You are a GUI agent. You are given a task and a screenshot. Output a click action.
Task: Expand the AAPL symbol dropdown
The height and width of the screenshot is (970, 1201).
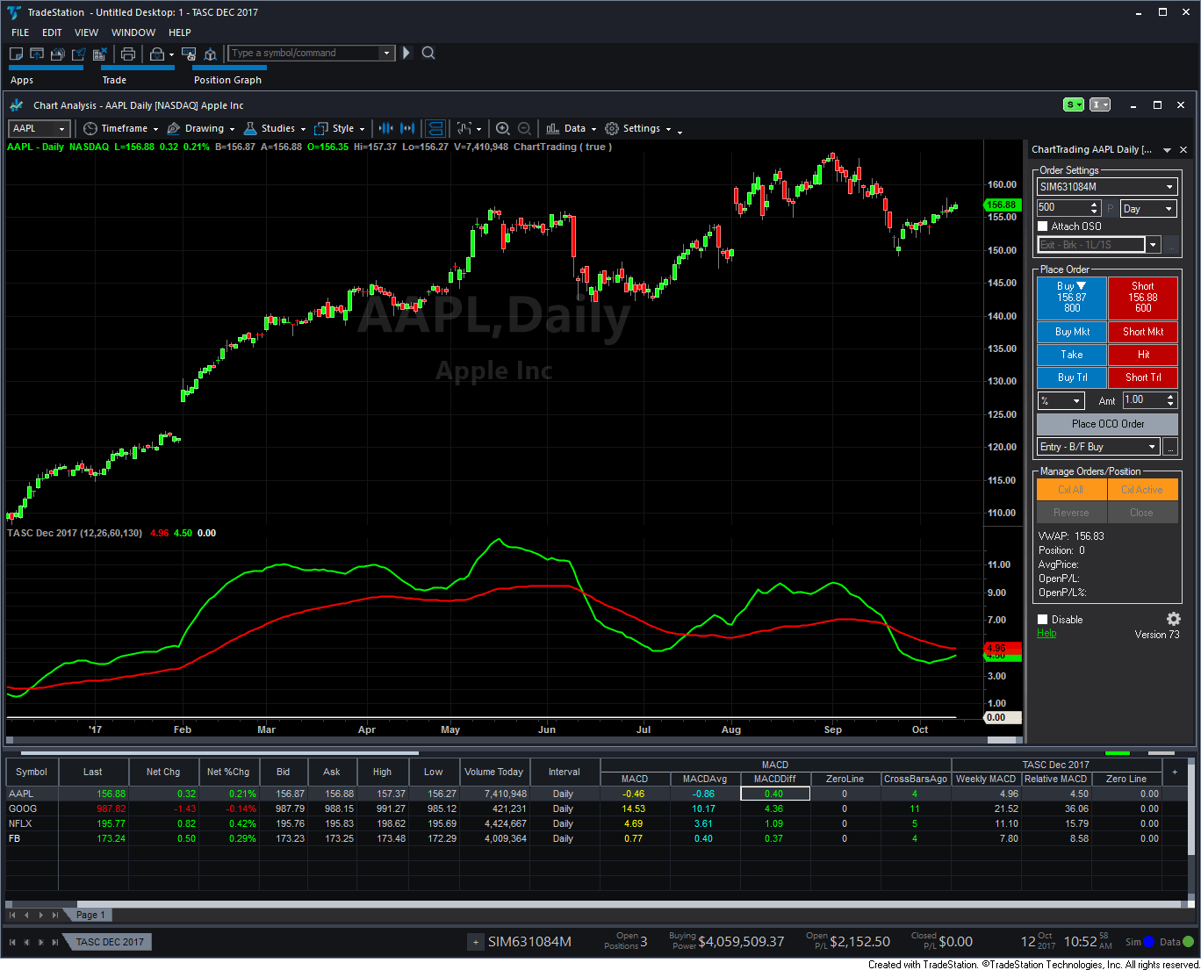(x=61, y=129)
